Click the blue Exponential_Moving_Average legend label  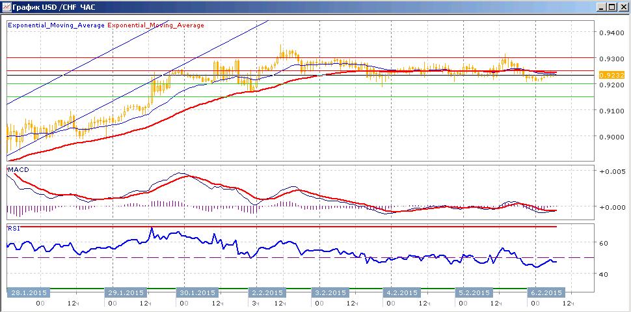coord(57,25)
